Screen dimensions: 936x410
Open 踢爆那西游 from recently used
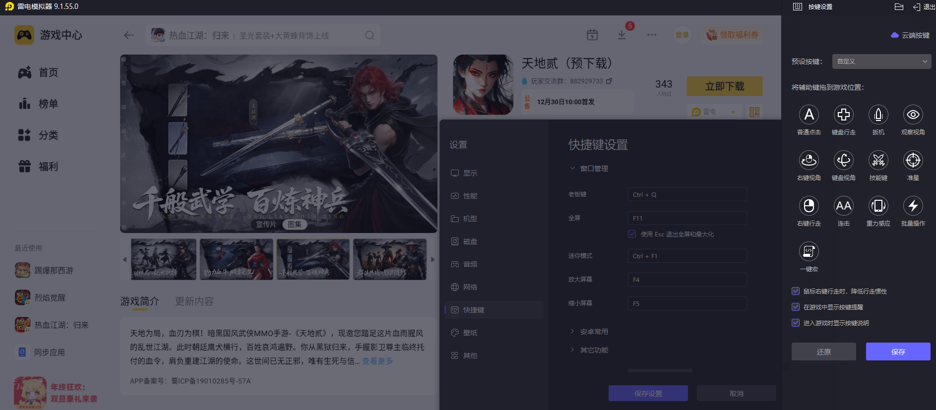(44, 270)
